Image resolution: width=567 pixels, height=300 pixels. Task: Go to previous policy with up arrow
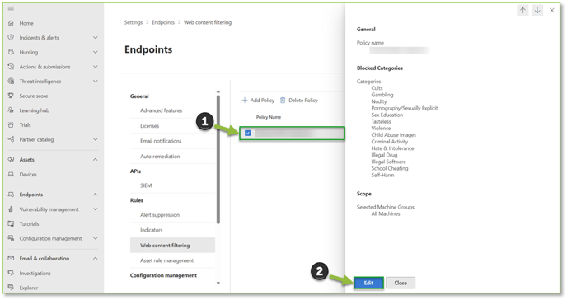coord(522,11)
